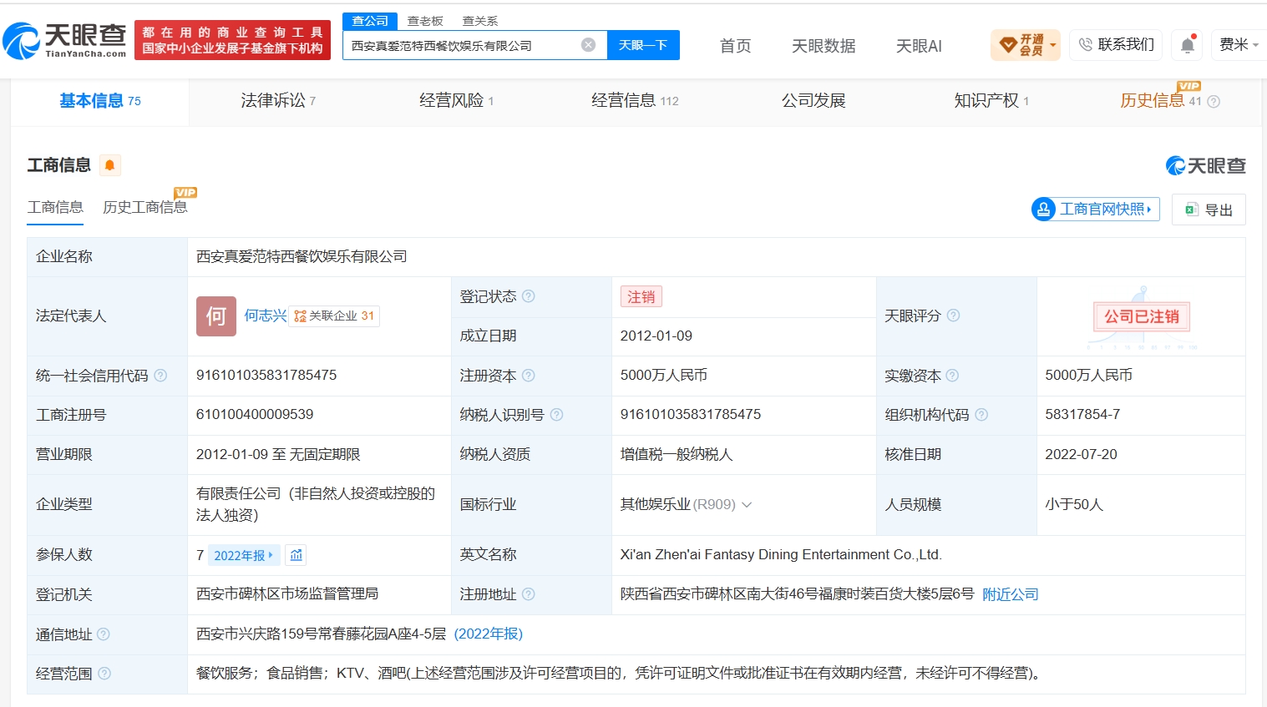The width and height of the screenshot is (1267, 707).
Task: Open the 经营信息 tab
Action: point(635,101)
